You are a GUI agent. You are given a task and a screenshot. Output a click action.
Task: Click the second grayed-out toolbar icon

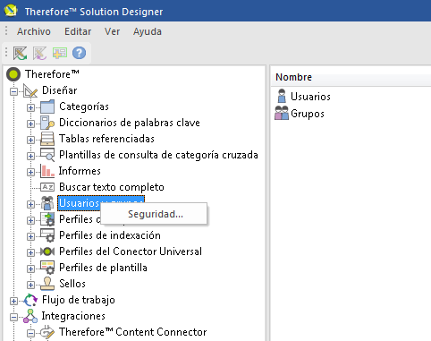[39, 54]
